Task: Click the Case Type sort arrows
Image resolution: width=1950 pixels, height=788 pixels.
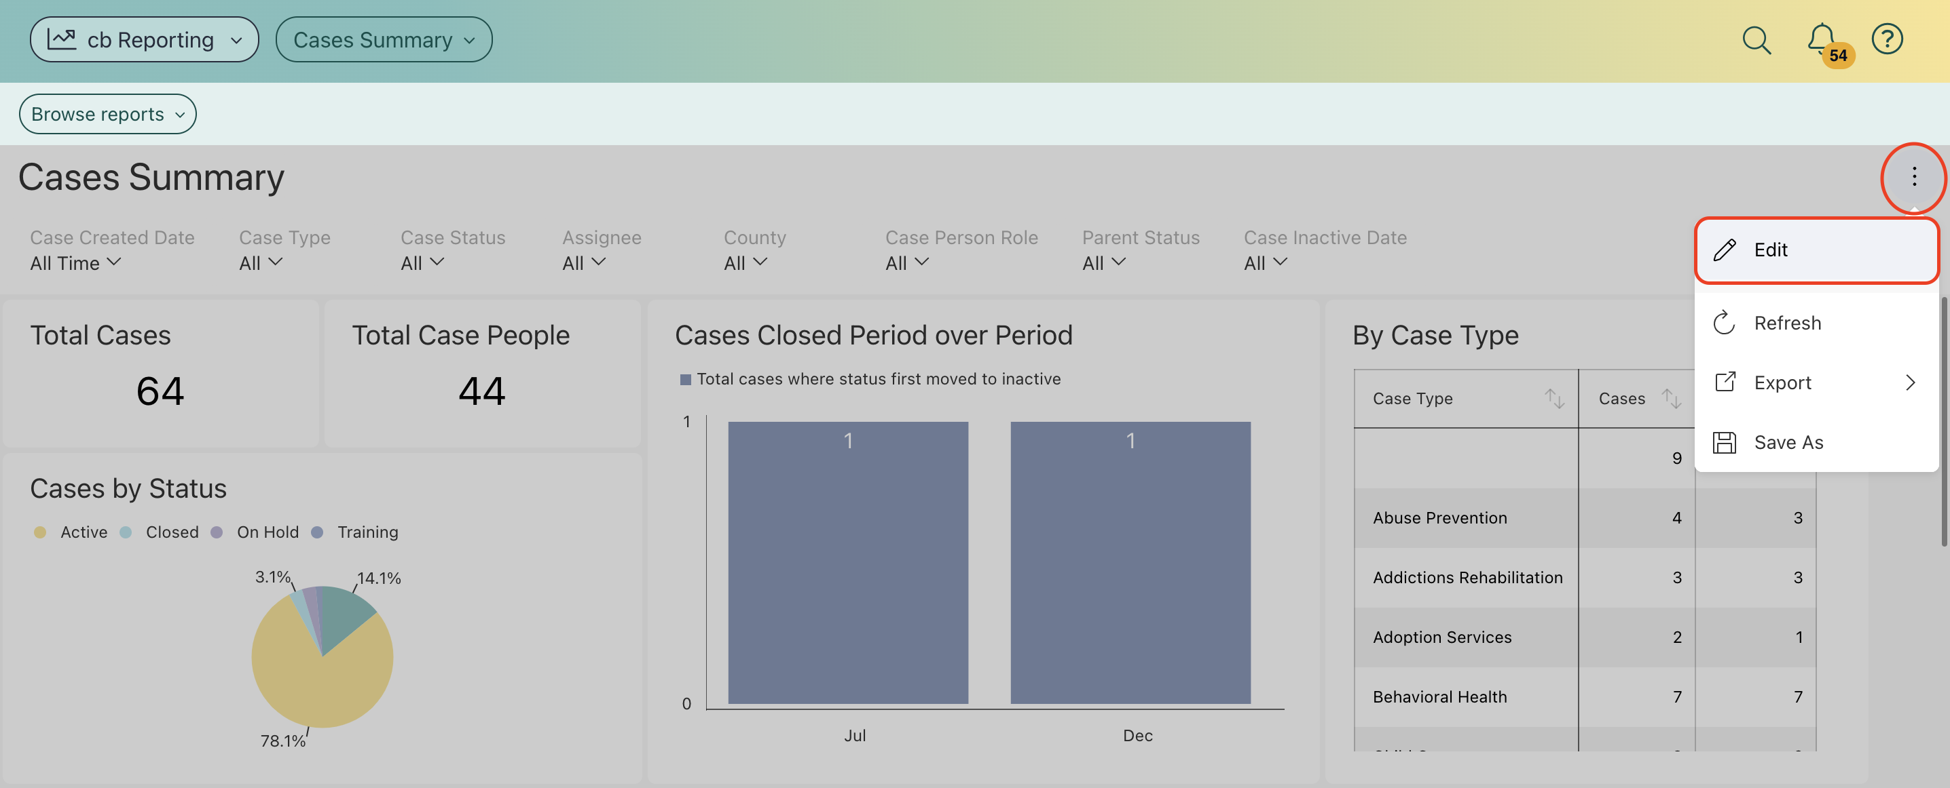Action: click(x=1554, y=398)
